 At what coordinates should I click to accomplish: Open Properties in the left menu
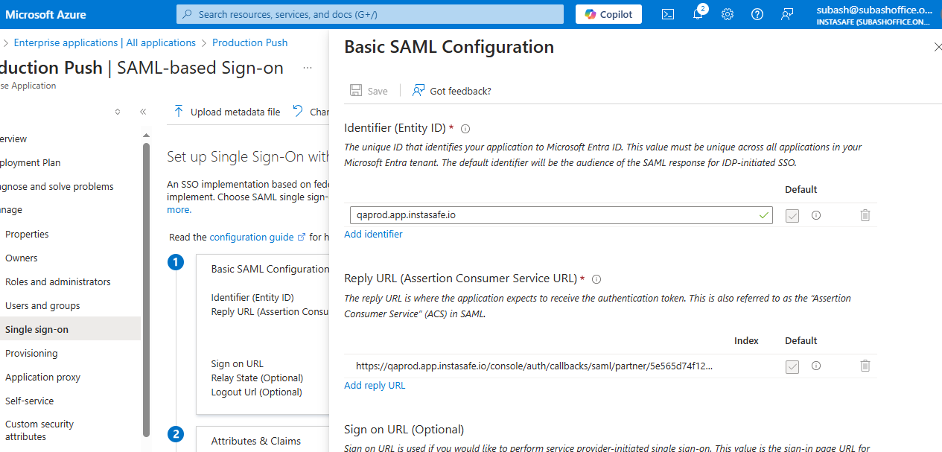coord(27,234)
